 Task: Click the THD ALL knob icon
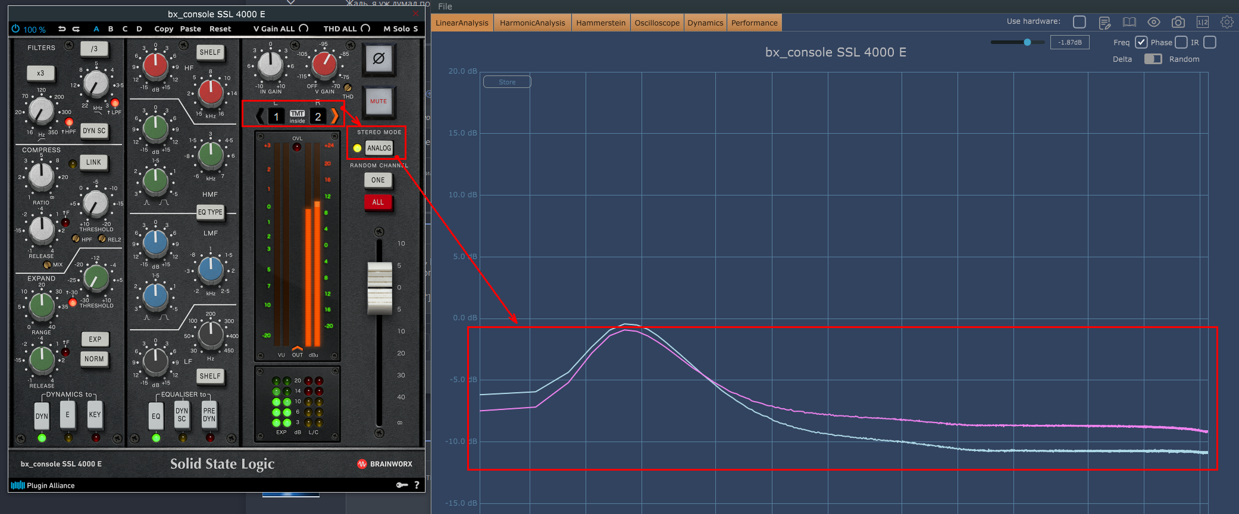click(x=365, y=28)
